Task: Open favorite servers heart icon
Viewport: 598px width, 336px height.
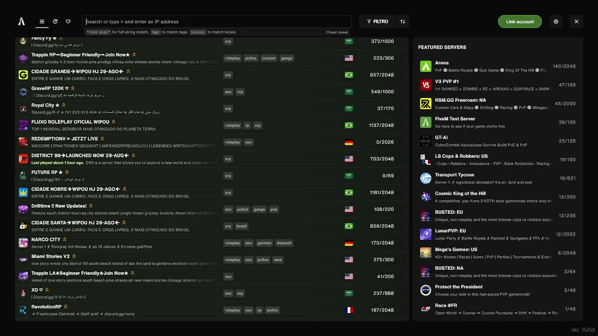Action: tap(68, 21)
